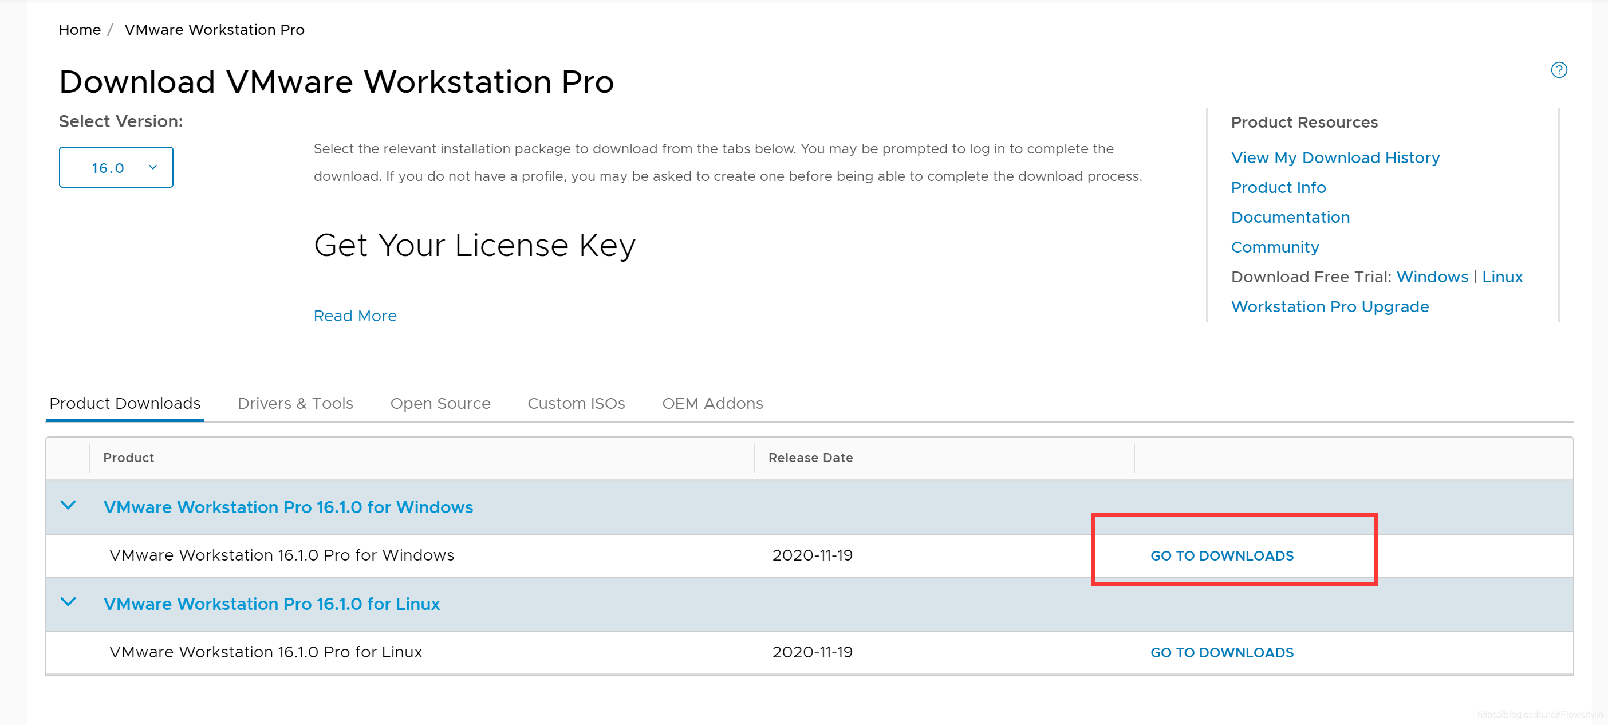The width and height of the screenshot is (1608, 725).
Task: Go to Home in breadcrumb
Action: point(79,30)
